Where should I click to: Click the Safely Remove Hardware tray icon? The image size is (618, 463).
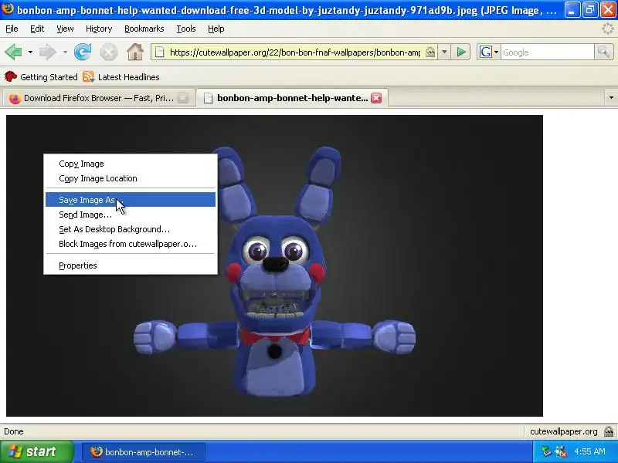546,451
